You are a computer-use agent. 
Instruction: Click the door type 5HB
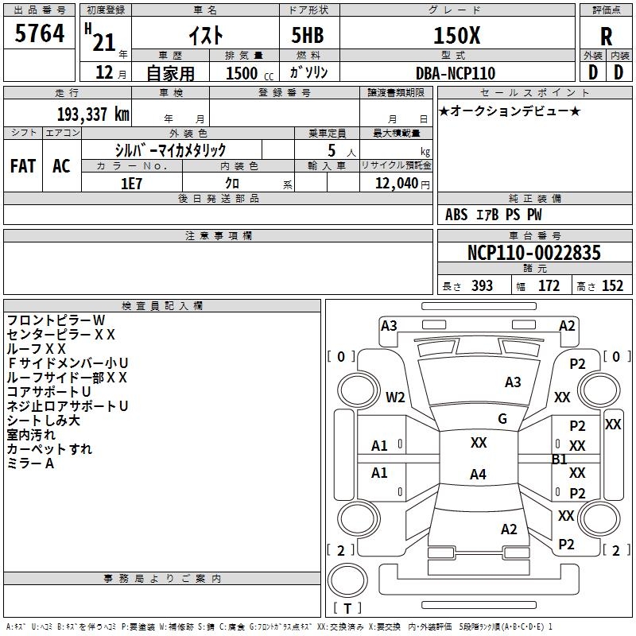[308, 35]
